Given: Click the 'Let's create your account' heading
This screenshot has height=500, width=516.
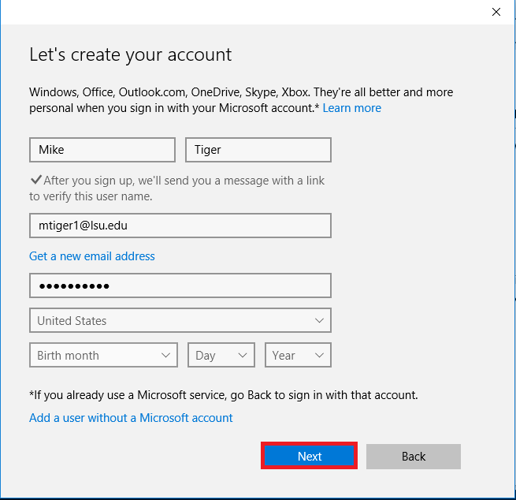Looking at the screenshot, I should click(x=131, y=54).
